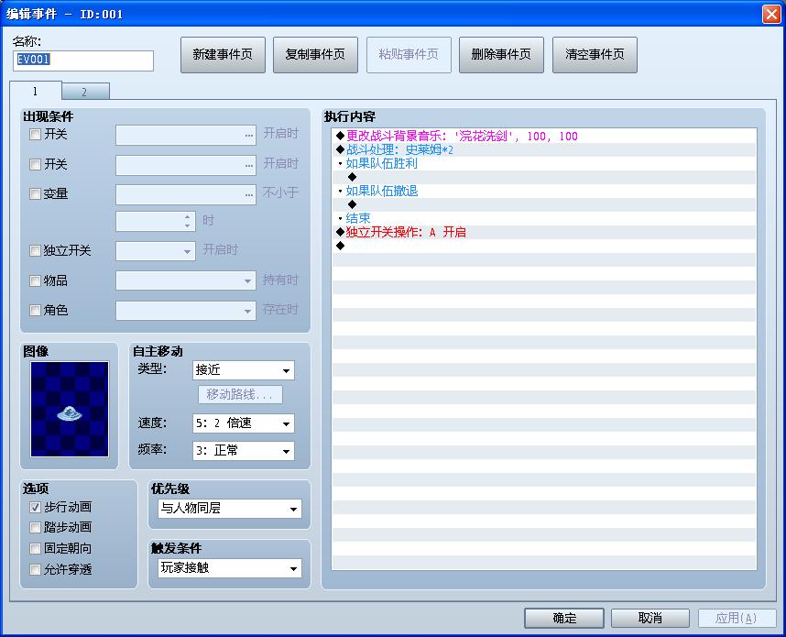Expand the 优先级 dropdown 与人物同层
This screenshot has height=637, width=786.
click(230, 509)
